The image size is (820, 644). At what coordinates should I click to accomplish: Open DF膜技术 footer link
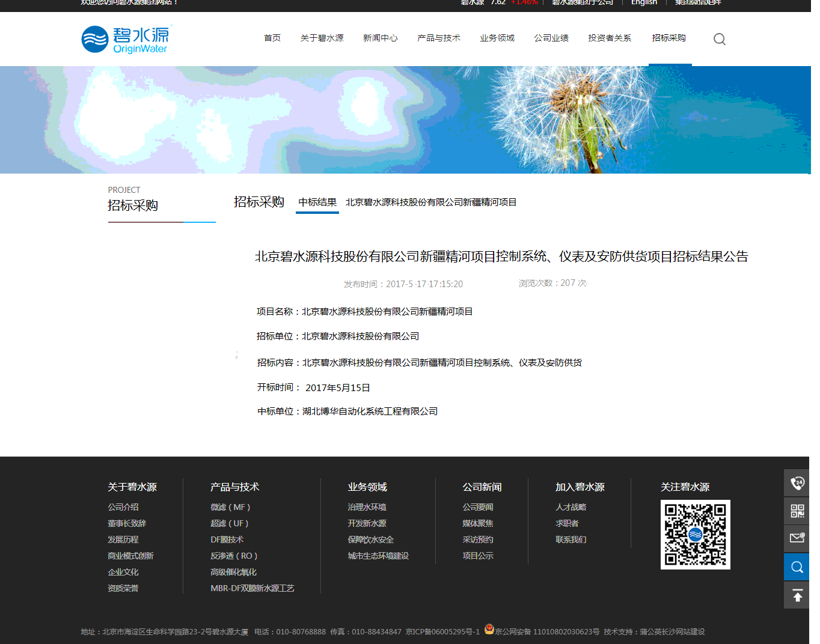tap(227, 539)
